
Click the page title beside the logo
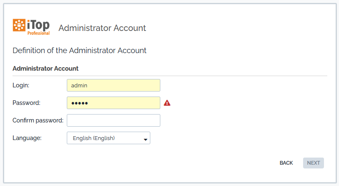tap(102, 28)
